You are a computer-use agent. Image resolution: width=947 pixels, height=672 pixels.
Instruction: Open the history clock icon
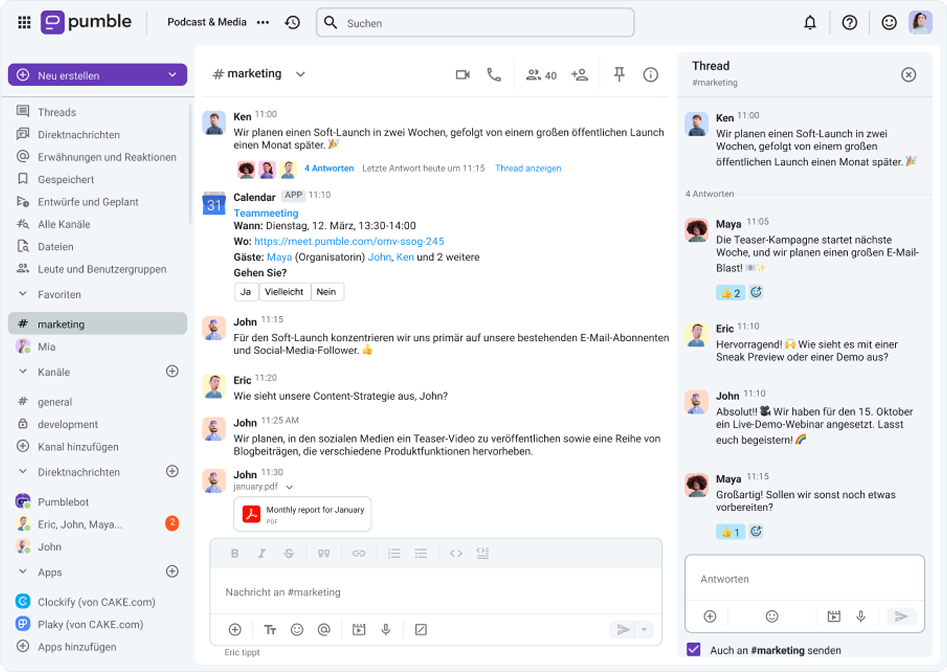point(292,22)
